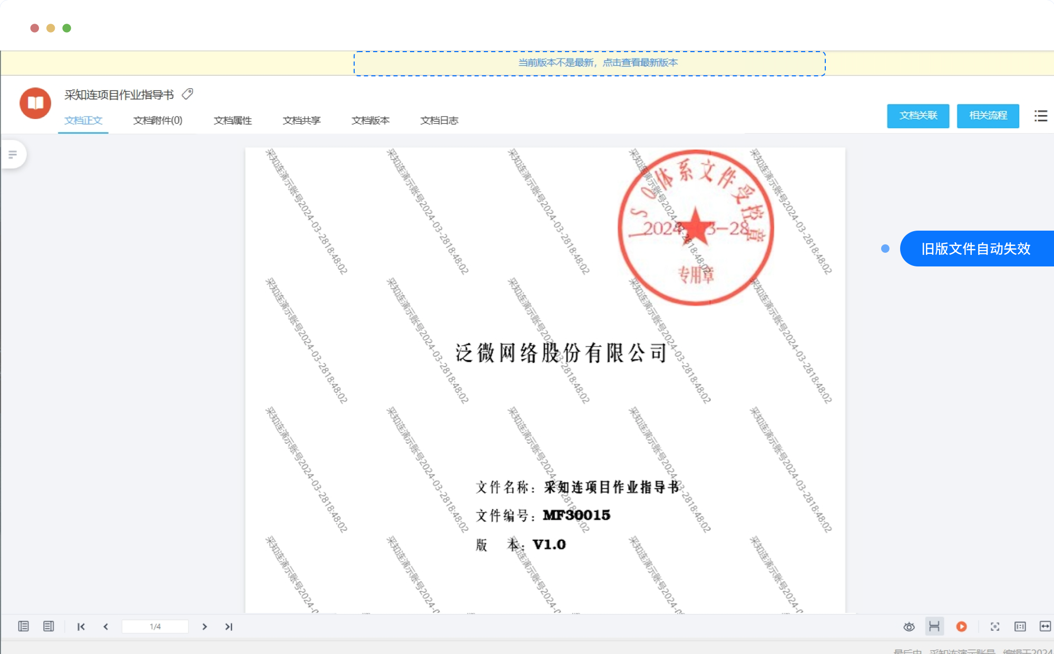Viewport: 1054px width, 654px height.
Task: Toggle the eye view-mode icon
Action: 909,627
